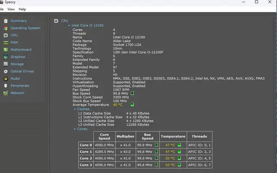The image size is (277, 173).
Task: Click the Alder Lake code name value
Action: coord(122,41)
